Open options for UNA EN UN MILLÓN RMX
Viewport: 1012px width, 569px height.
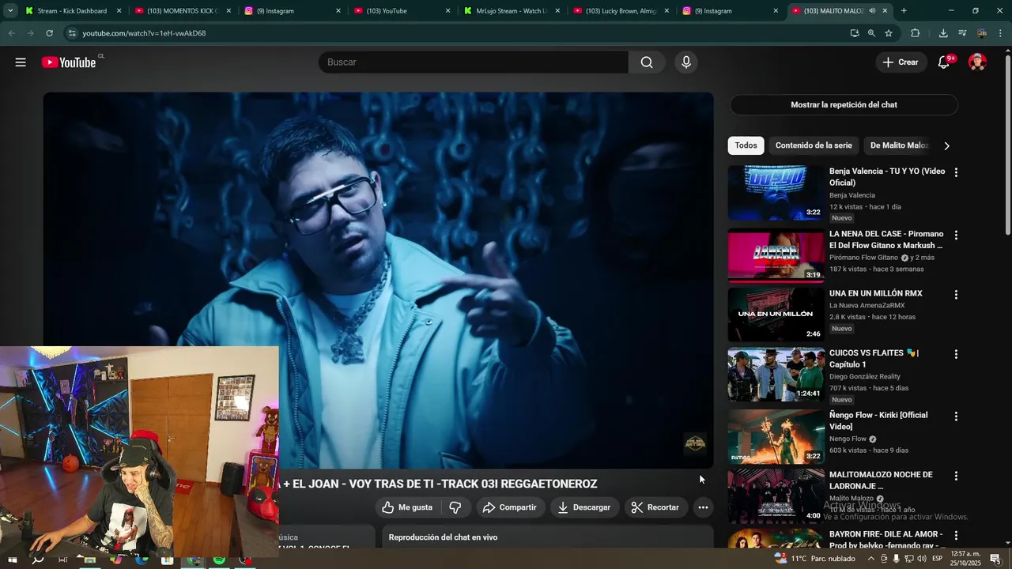[x=956, y=295]
